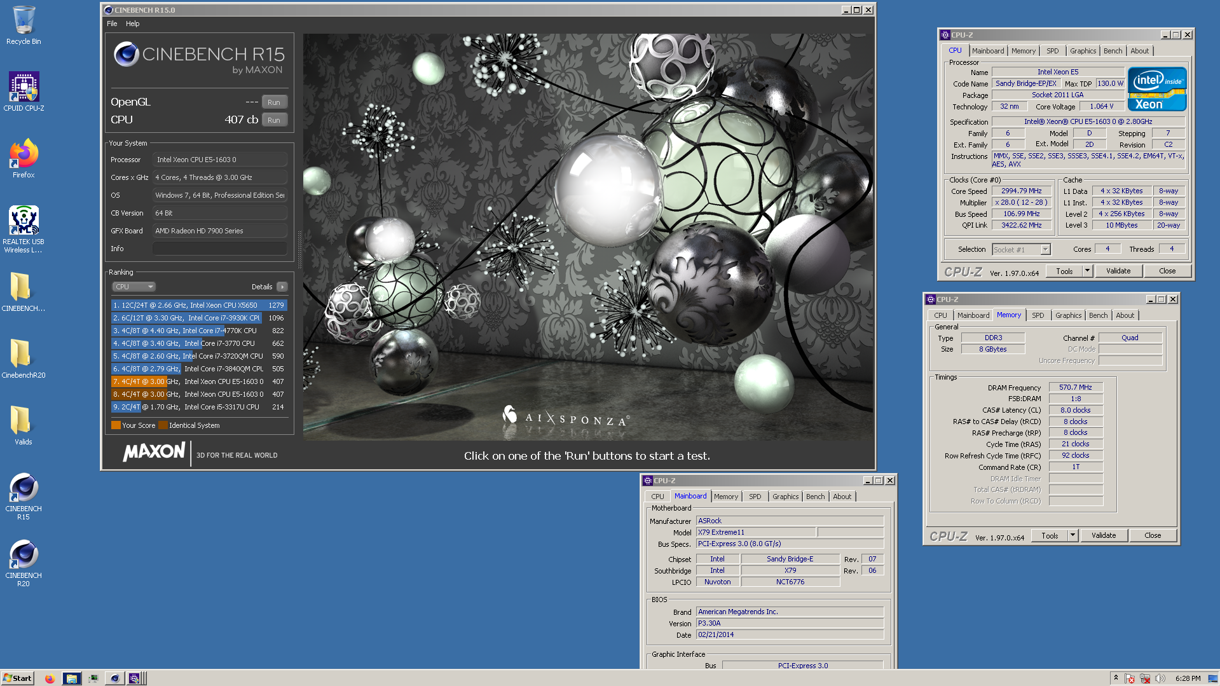Open the CPUID CPU-Z desktop shortcut

coord(24,92)
